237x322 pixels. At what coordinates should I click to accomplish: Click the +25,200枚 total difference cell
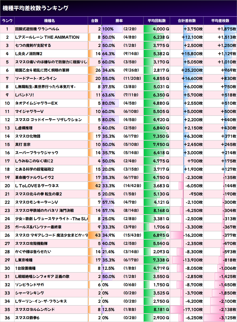click(x=187, y=70)
